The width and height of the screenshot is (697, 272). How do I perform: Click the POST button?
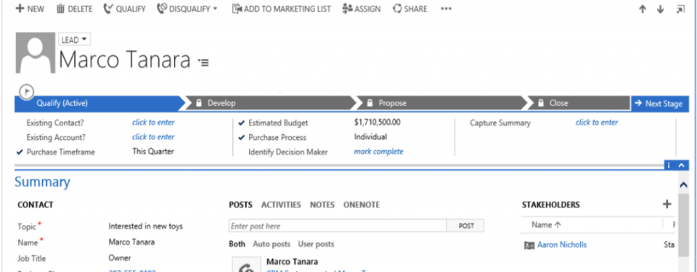pyautogui.click(x=466, y=226)
